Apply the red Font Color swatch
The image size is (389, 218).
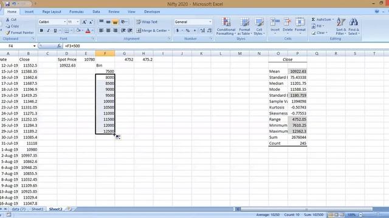(x=88, y=30)
